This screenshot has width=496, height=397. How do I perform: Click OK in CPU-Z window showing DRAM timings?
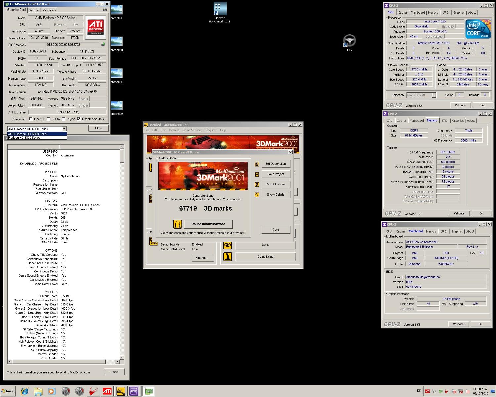481,213
